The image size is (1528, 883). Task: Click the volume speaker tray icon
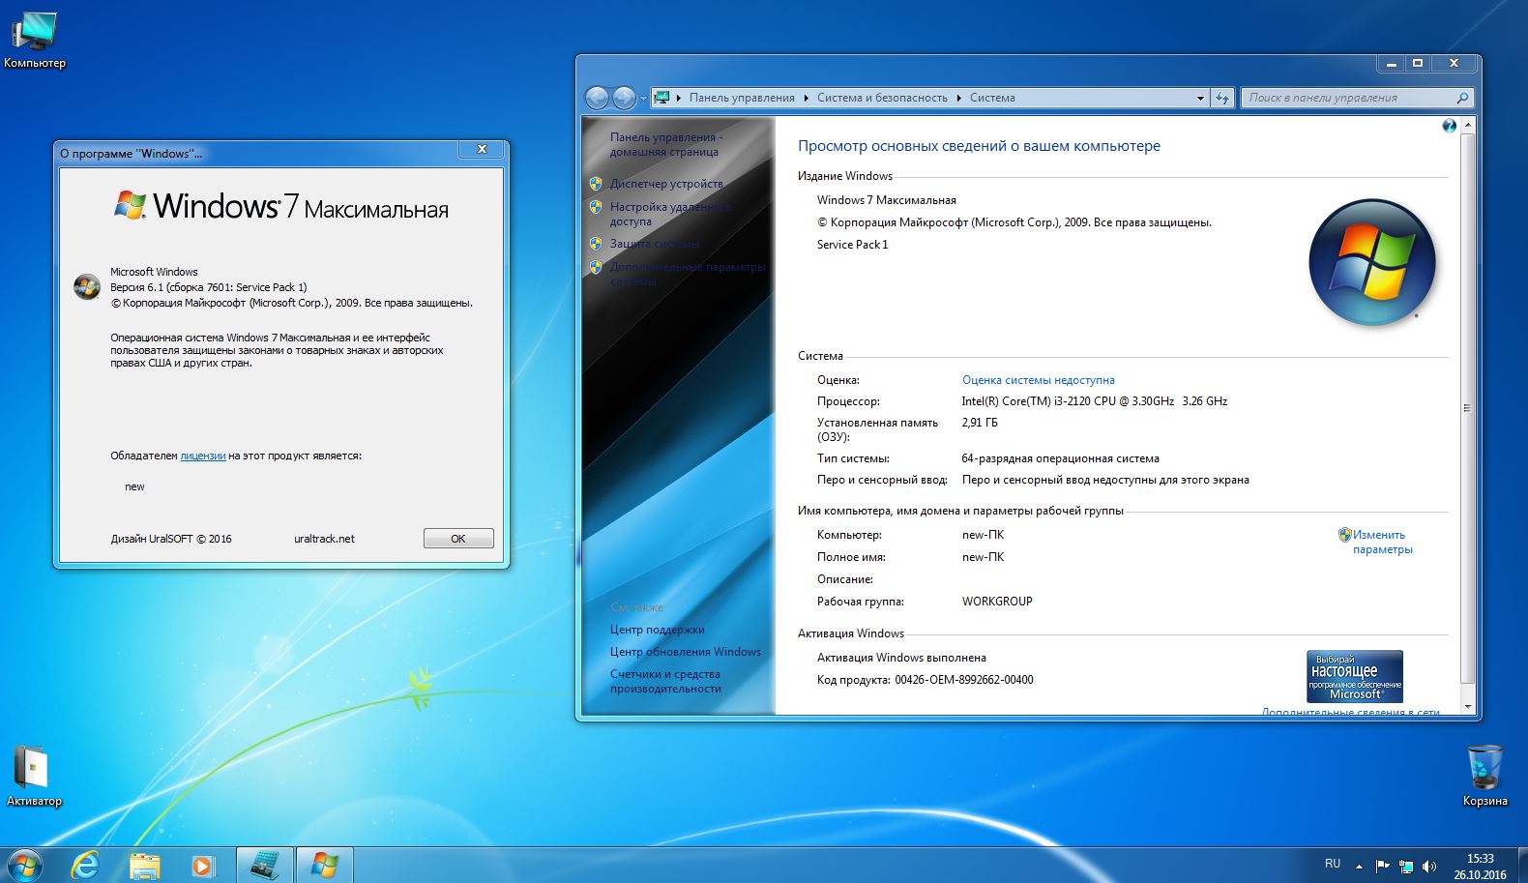[1429, 867]
